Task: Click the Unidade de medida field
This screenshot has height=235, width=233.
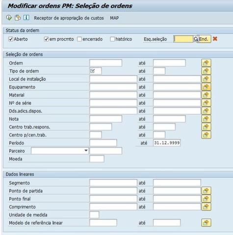Action: 94,215
